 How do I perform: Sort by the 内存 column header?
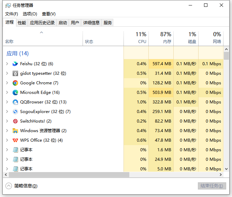coord(161,39)
